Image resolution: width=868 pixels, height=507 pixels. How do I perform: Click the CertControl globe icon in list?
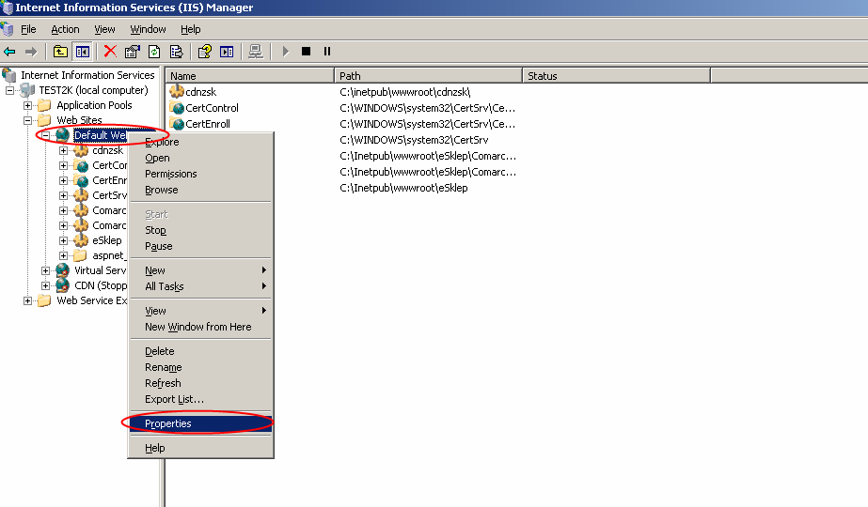[x=177, y=108]
